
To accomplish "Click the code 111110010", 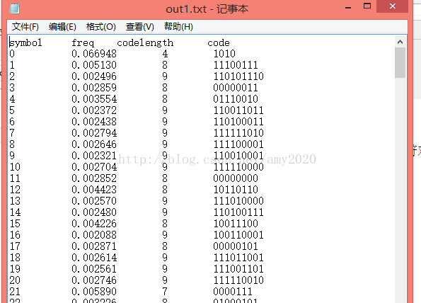I will coord(238,280).
